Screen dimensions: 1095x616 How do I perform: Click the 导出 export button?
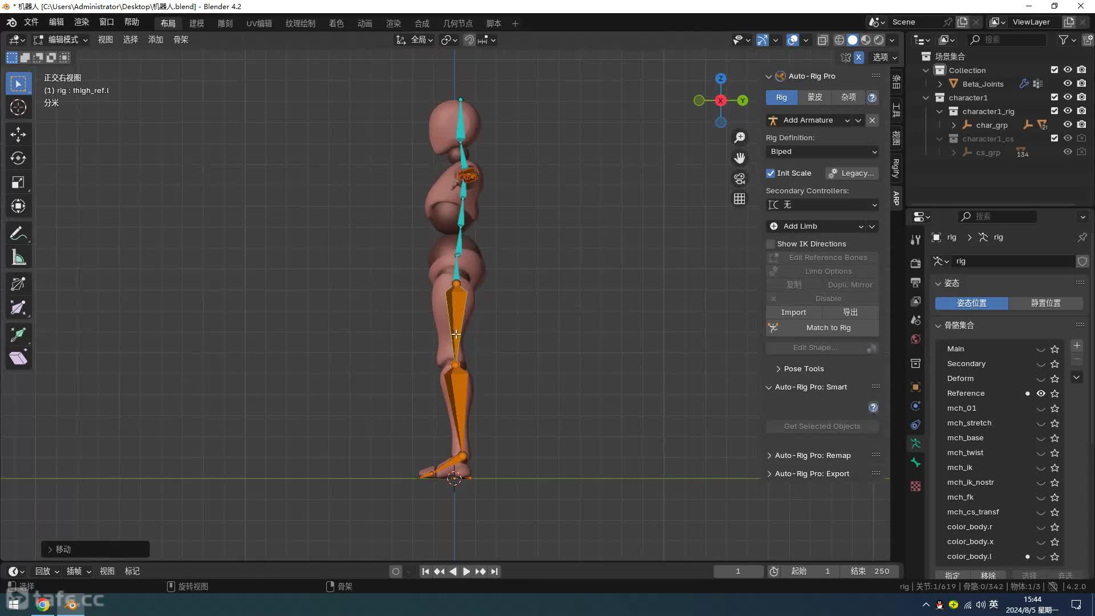(x=850, y=313)
